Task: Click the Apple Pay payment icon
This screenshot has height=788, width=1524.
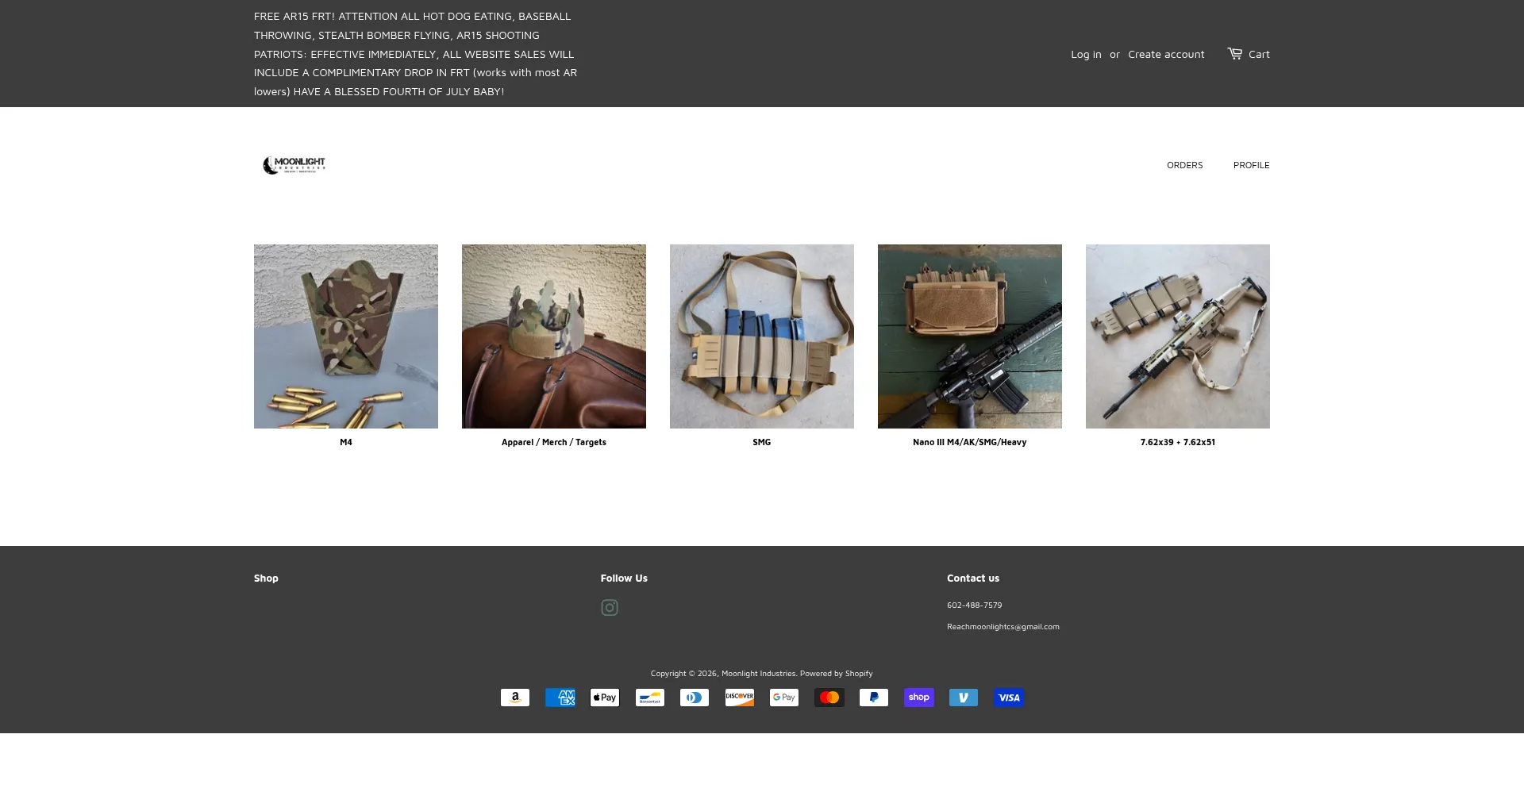Action: click(605, 698)
